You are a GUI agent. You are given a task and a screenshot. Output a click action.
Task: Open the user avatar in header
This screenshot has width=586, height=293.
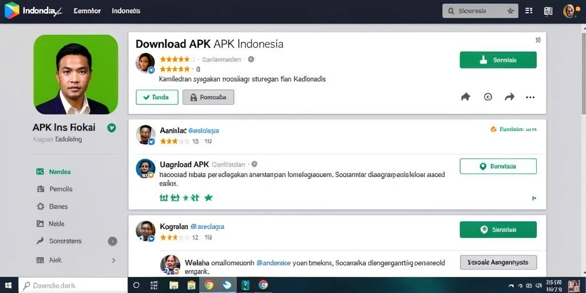[x=569, y=11]
